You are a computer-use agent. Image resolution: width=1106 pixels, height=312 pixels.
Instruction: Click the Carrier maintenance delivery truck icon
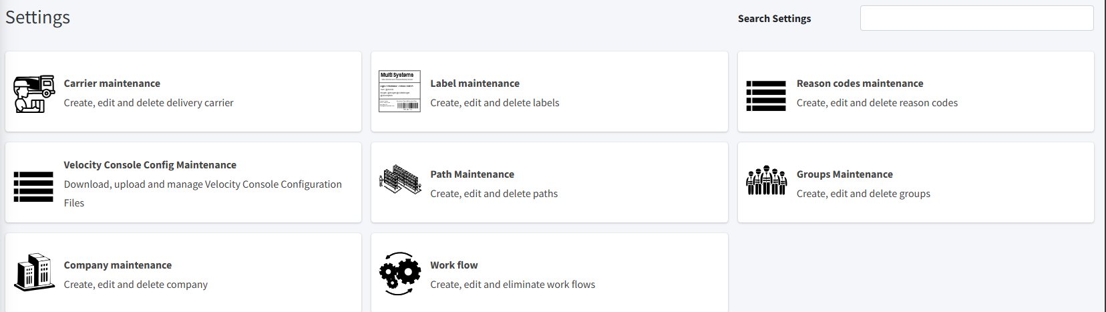34,94
